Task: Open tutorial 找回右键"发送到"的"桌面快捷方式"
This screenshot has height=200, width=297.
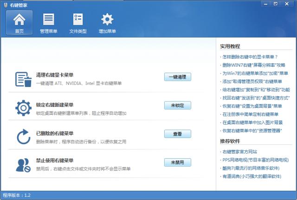Action: coord(256,98)
